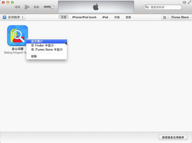Choose 删除 from the context menu
The height and width of the screenshot is (143, 192).
[47, 56]
